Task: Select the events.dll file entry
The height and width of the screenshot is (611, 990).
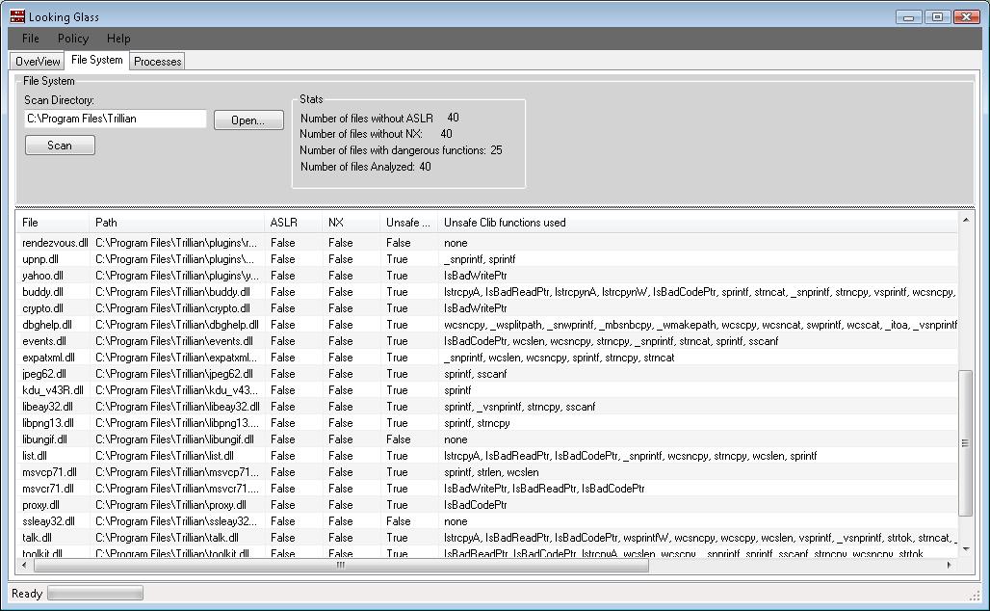Action: 44,341
